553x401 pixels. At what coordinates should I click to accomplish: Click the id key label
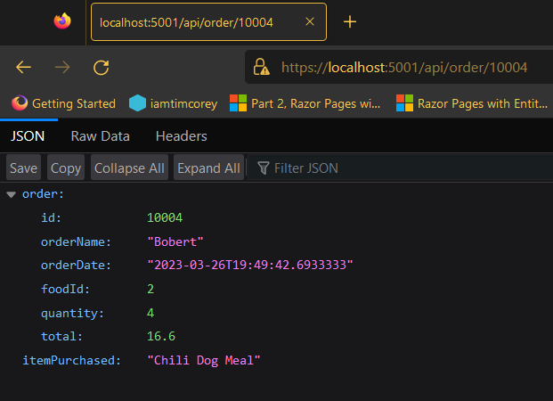tap(51, 217)
